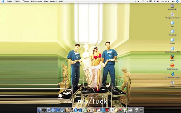Screen dimensions: 181x113
Task: Select the Kodak EasyShare desktop icon
Action: point(173,66)
